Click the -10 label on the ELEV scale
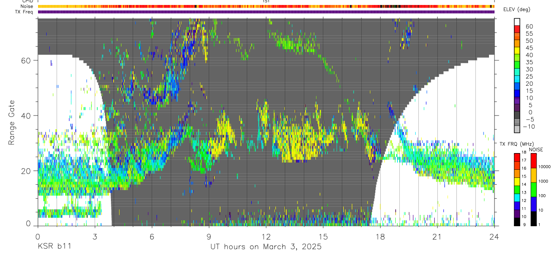This screenshot has height=256, width=556. point(528,126)
